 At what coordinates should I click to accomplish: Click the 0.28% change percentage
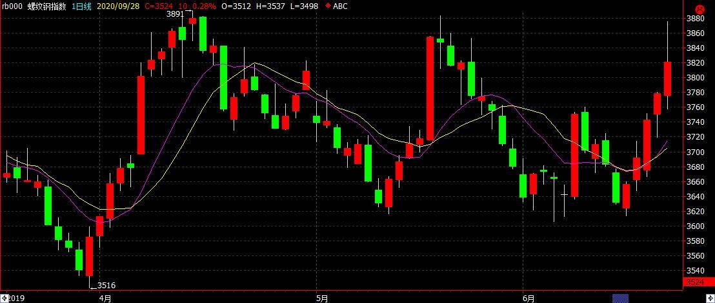[x=203, y=6]
